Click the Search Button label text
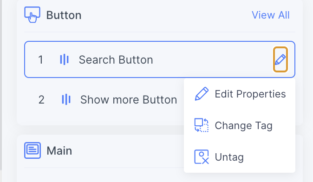The image size is (313, 182). 116,60
